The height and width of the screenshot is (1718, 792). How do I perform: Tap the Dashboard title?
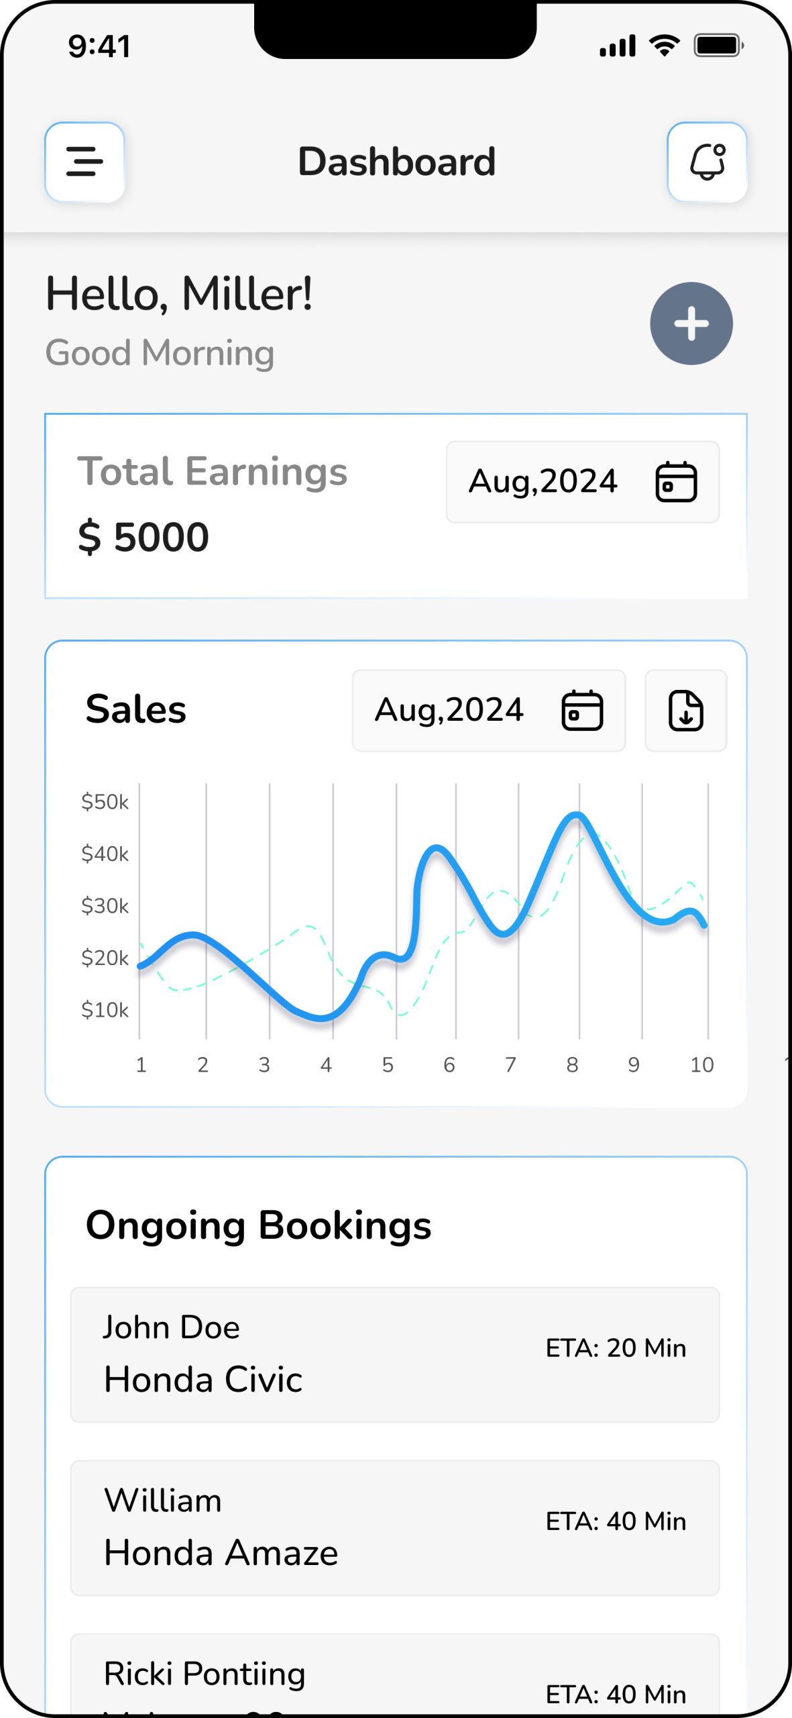(396, 162)
